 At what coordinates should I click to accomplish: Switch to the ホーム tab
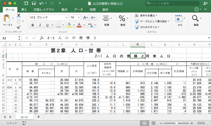pos(10,10)
